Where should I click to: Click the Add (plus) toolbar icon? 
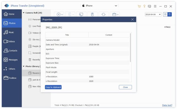pos(58,14)
